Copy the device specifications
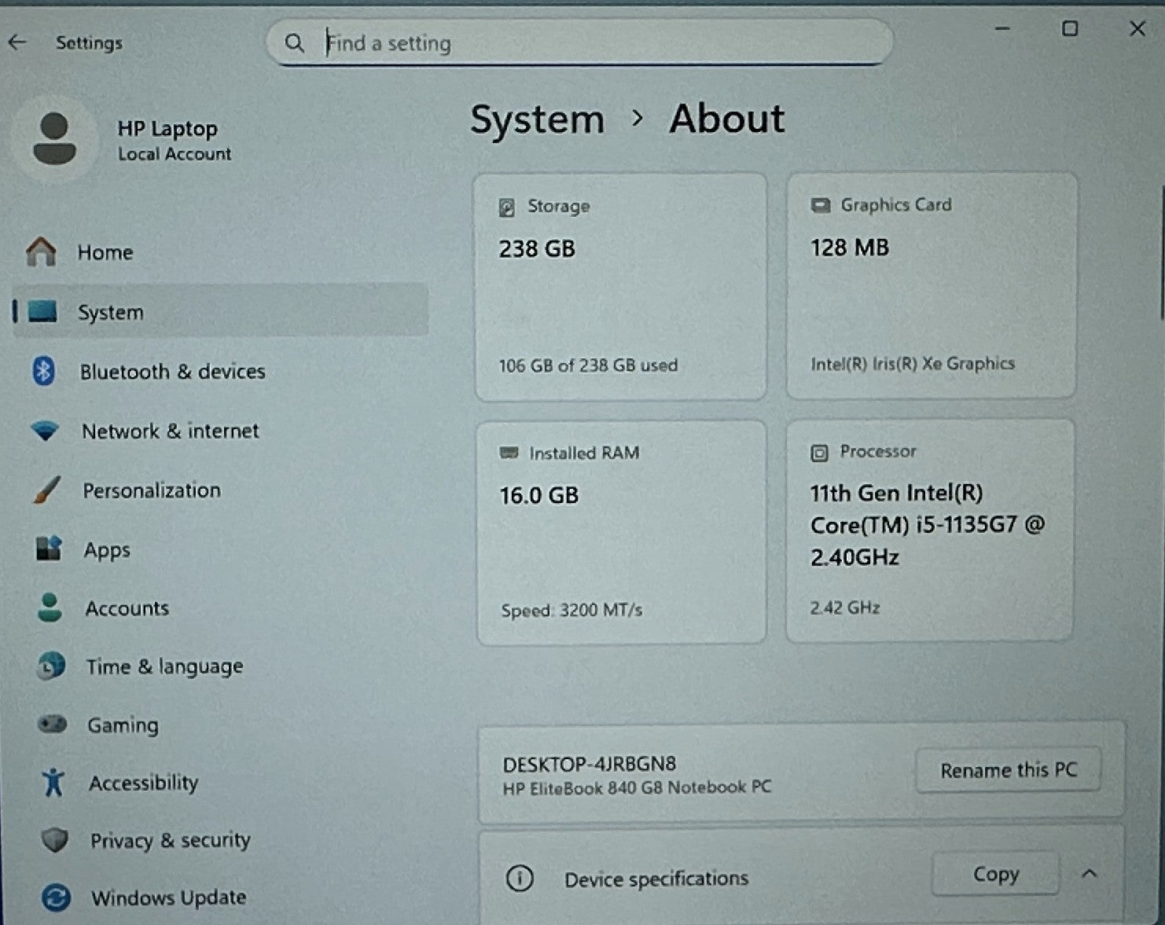 (995, 874)
